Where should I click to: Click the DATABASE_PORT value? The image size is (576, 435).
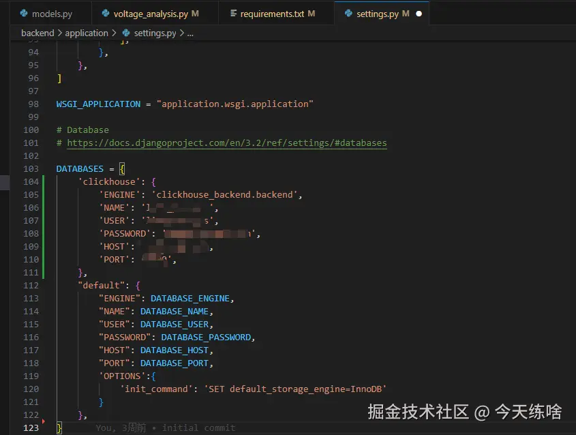175,363
